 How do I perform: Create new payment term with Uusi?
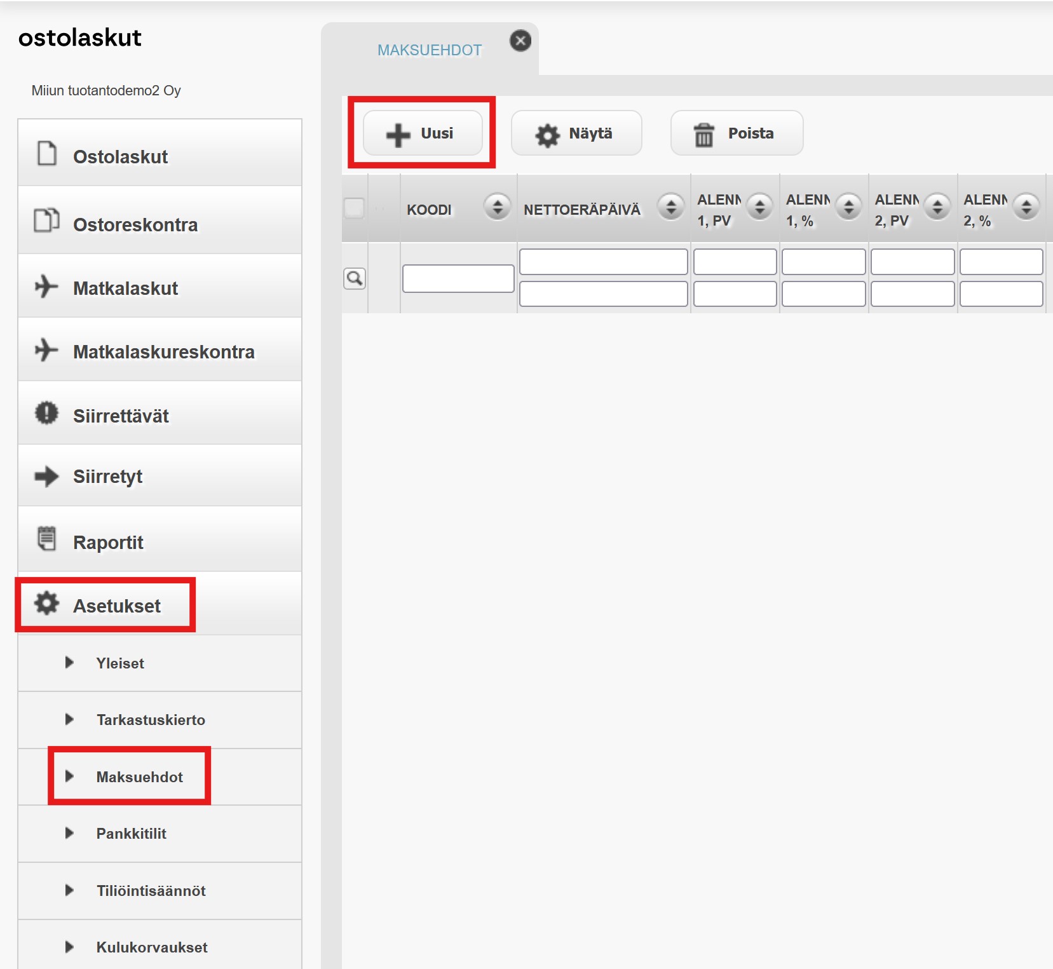point(423,133)
